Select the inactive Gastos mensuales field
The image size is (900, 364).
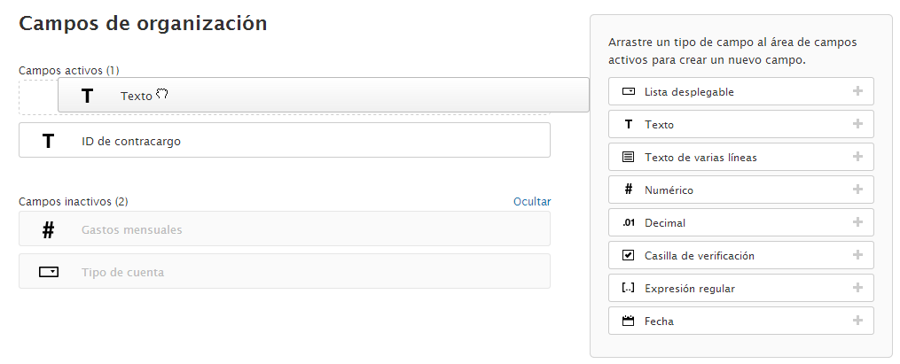click(x=284, y=228)
